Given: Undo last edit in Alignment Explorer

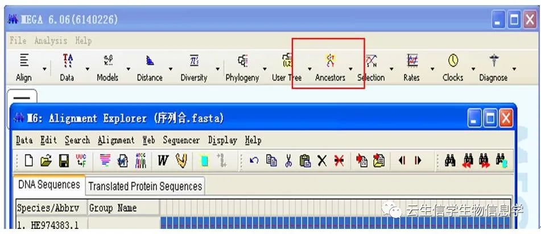Looking at the screenshot, I should coord(254,161).
